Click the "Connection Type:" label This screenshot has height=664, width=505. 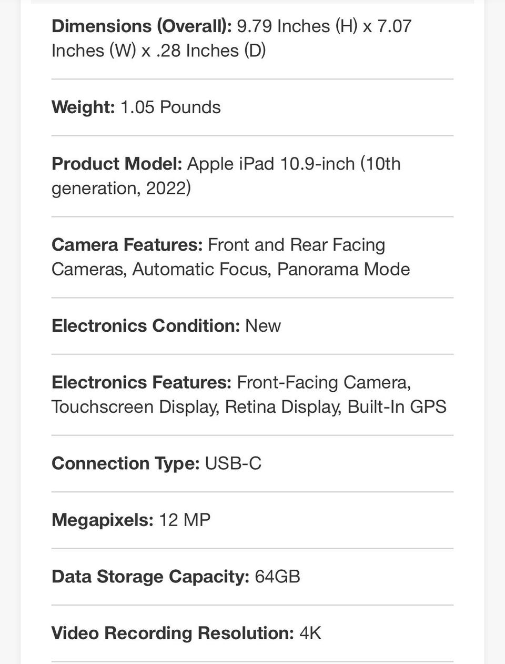tap(126, 463)
